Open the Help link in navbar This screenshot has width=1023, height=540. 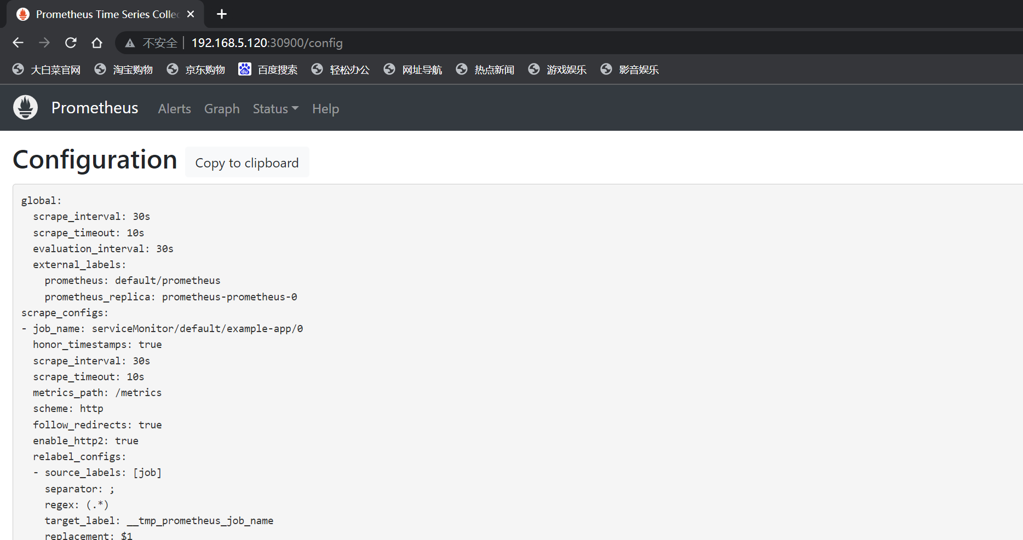(326, 109)
